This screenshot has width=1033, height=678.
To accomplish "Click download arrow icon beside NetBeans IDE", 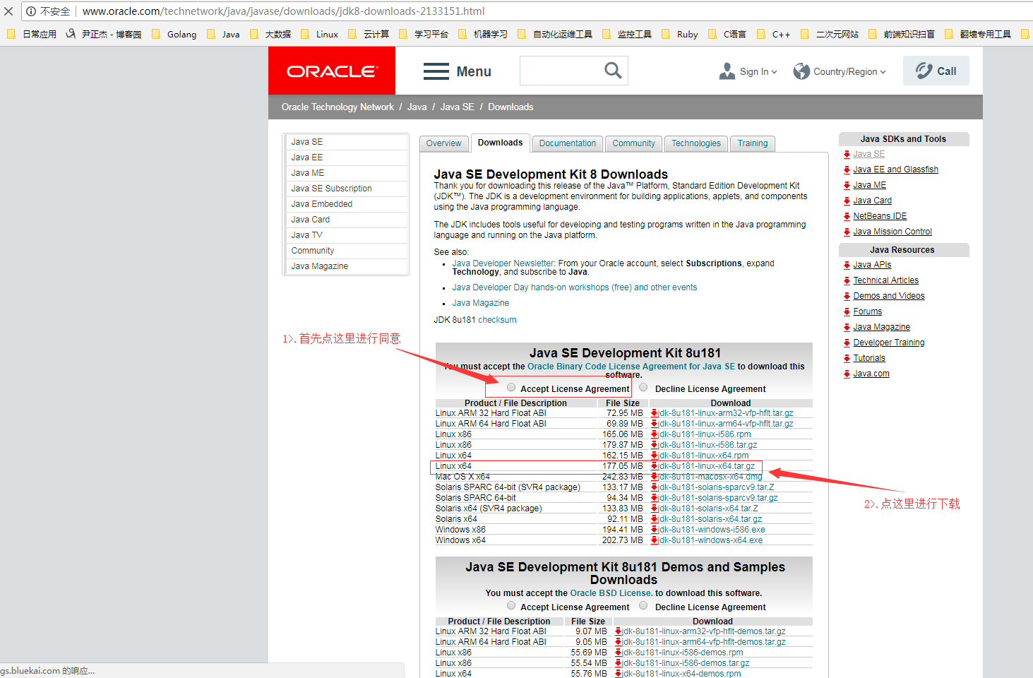I will (x=847, y=216).
